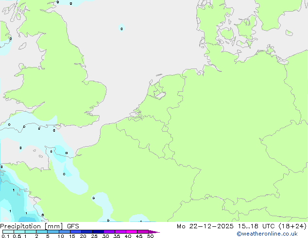Screen dimensions: 308x238
Task: Click the '10' legend label
Action: [61, 236]
